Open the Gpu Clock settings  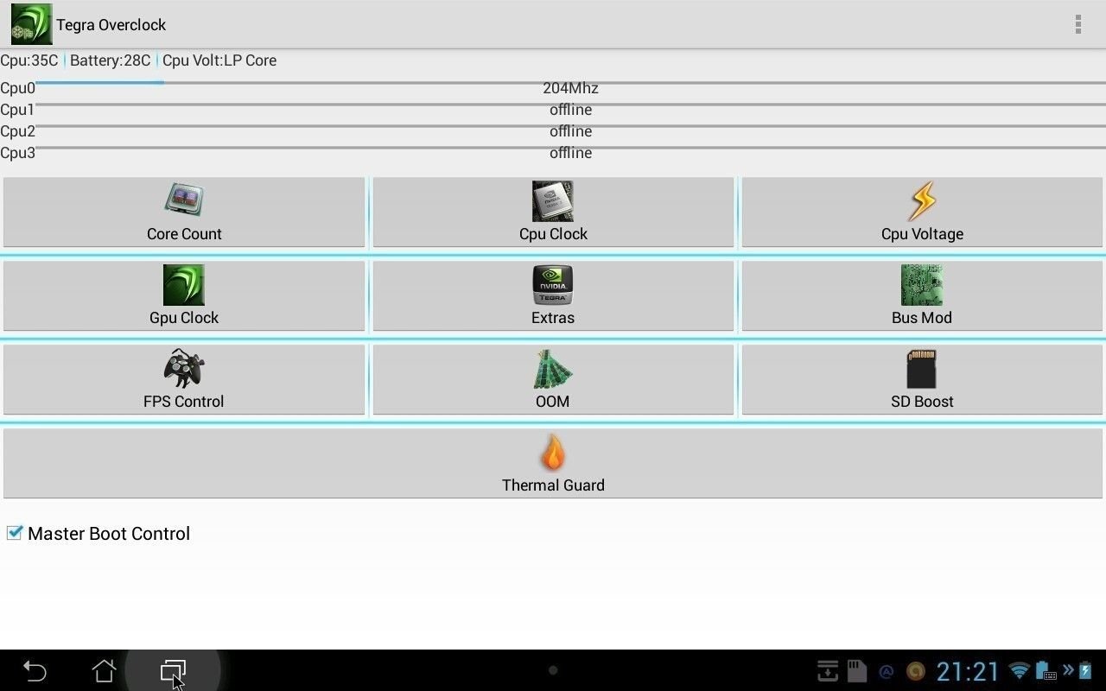[184, 296]
